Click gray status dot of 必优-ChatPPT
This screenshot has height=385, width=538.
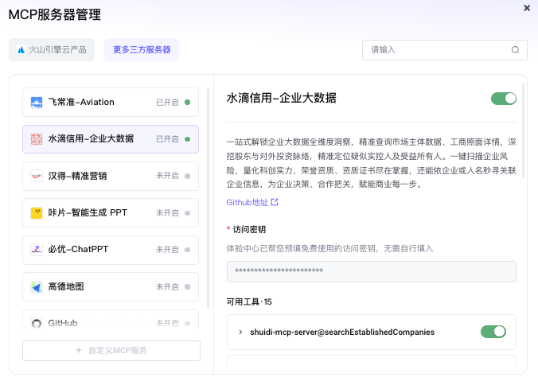point(187,250)
